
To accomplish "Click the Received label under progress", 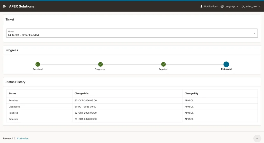I will click(x=38, y=69).
